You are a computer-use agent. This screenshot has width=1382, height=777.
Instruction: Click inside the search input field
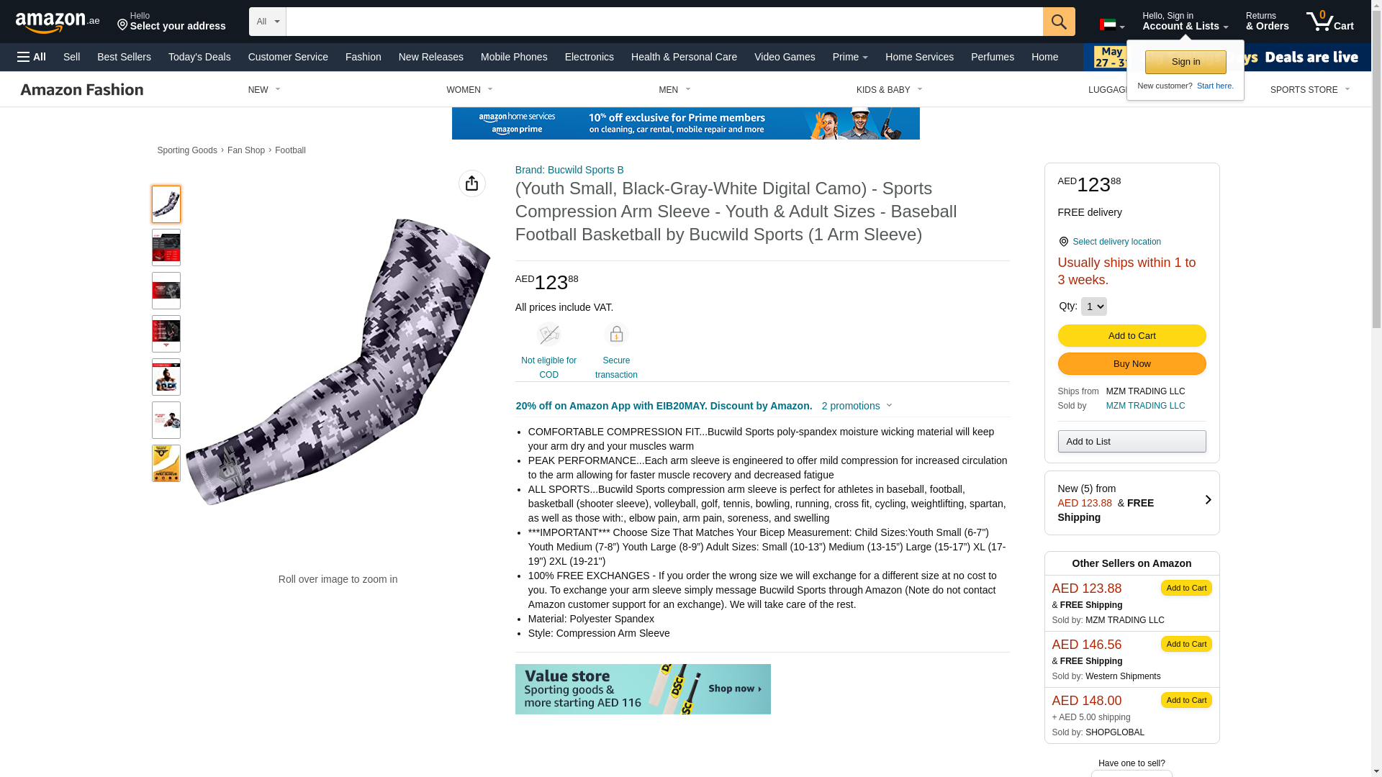click(x=664, y=22)
